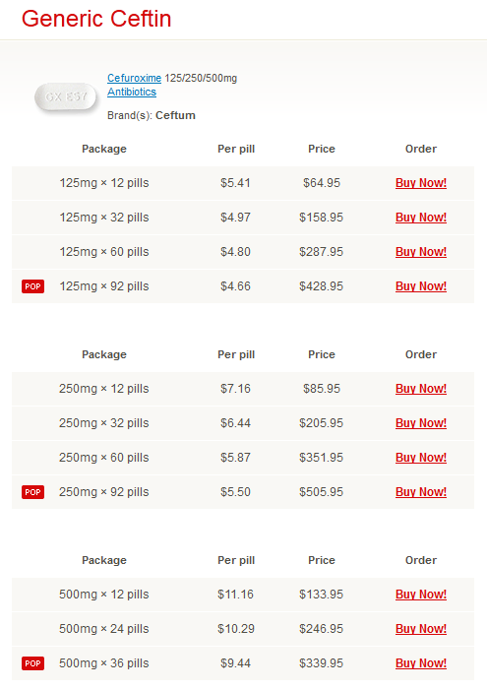This screenshot has width=487, height=690.
Task: Buy Now for the $351.95 package
Action: 421,458
